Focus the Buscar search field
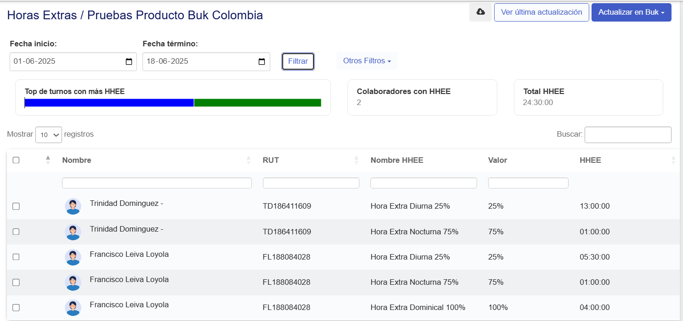 627,135
